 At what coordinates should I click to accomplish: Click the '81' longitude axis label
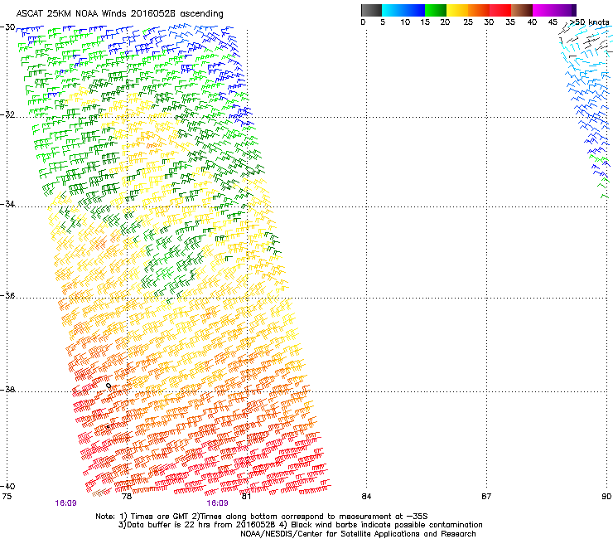[246, 497]
